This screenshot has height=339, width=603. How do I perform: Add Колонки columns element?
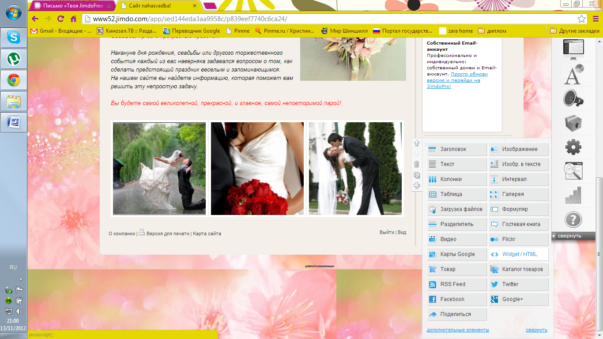[x=457, y=179]
